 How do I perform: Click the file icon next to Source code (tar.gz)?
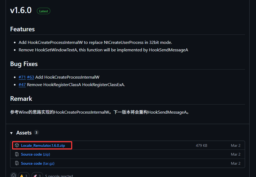(x=17, y=163)
